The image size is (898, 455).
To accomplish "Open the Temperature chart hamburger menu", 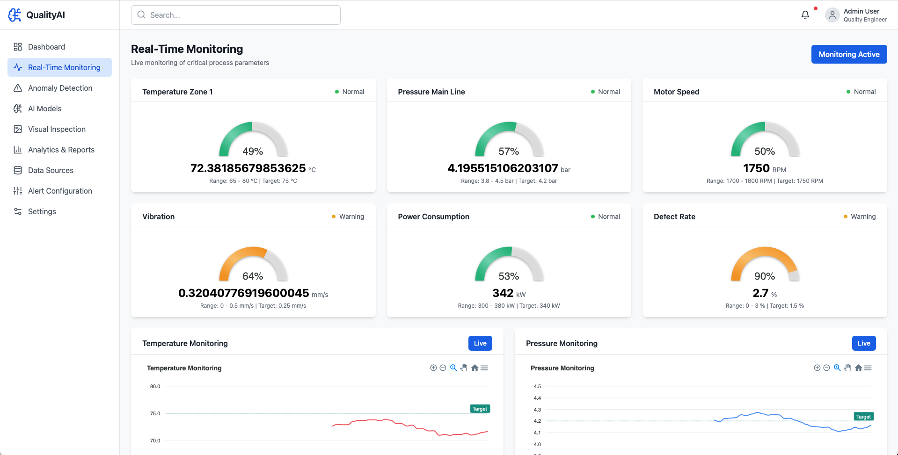I will point(484,368).
